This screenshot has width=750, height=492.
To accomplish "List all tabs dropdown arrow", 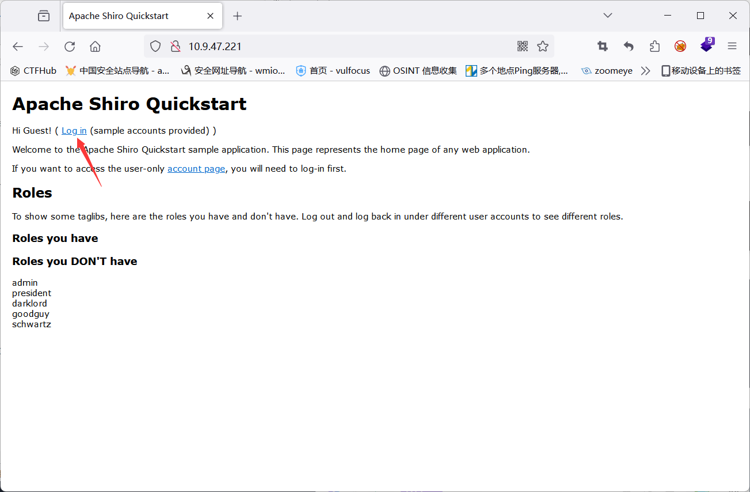I will [x=608, y=16].
